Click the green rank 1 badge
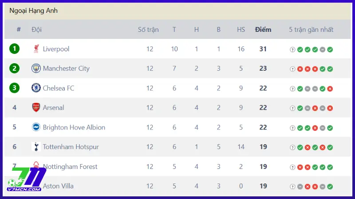The image size is (355, 199). pyautogui.click(x=15, y=49)
